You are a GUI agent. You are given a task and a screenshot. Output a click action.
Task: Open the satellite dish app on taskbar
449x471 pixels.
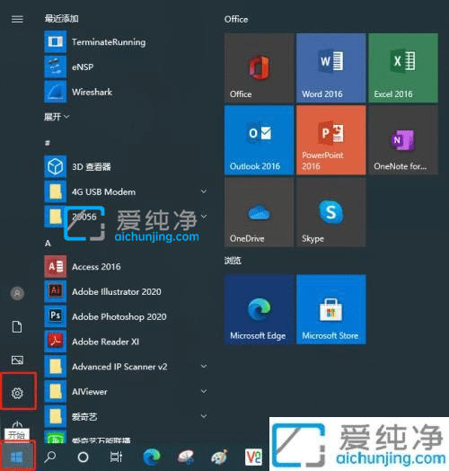click(186, 458)
